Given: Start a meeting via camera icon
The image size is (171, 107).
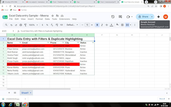Looking at the screenshot, I should tap(128, 17).
